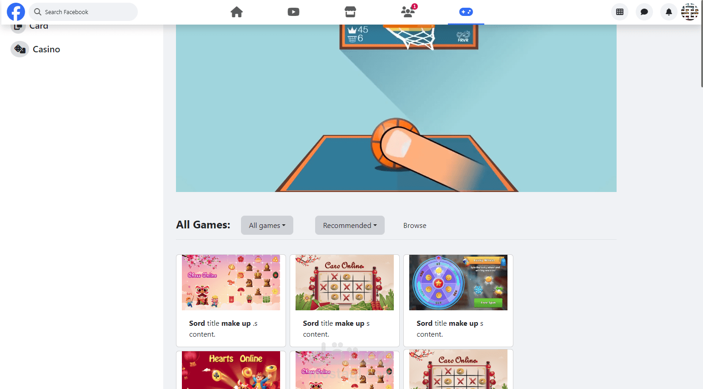Image resolution: width=703 pixels, height=389 pixels.
Task: Open the apps grid menu icon
Action: point(620,12)
